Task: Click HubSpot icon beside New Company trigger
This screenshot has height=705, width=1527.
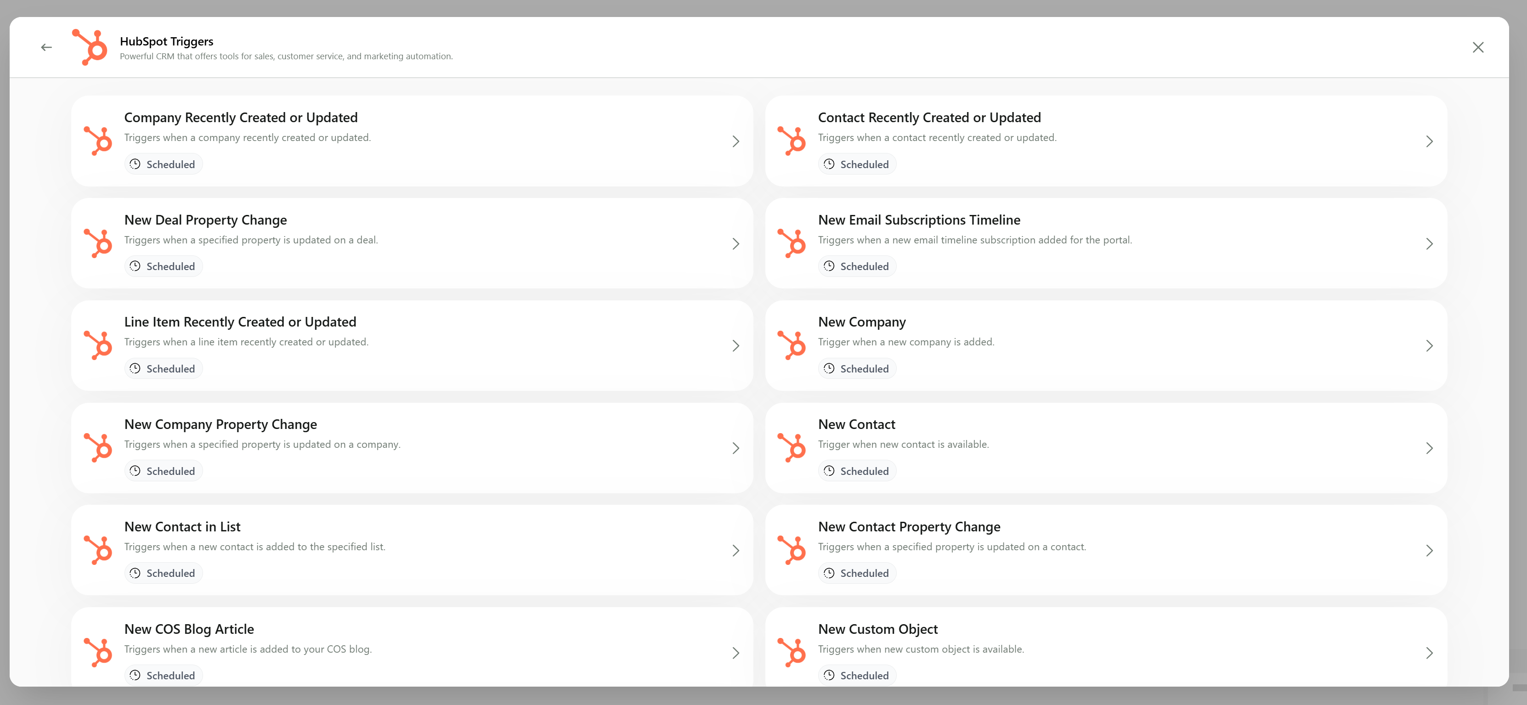Action: pos(792,345)
